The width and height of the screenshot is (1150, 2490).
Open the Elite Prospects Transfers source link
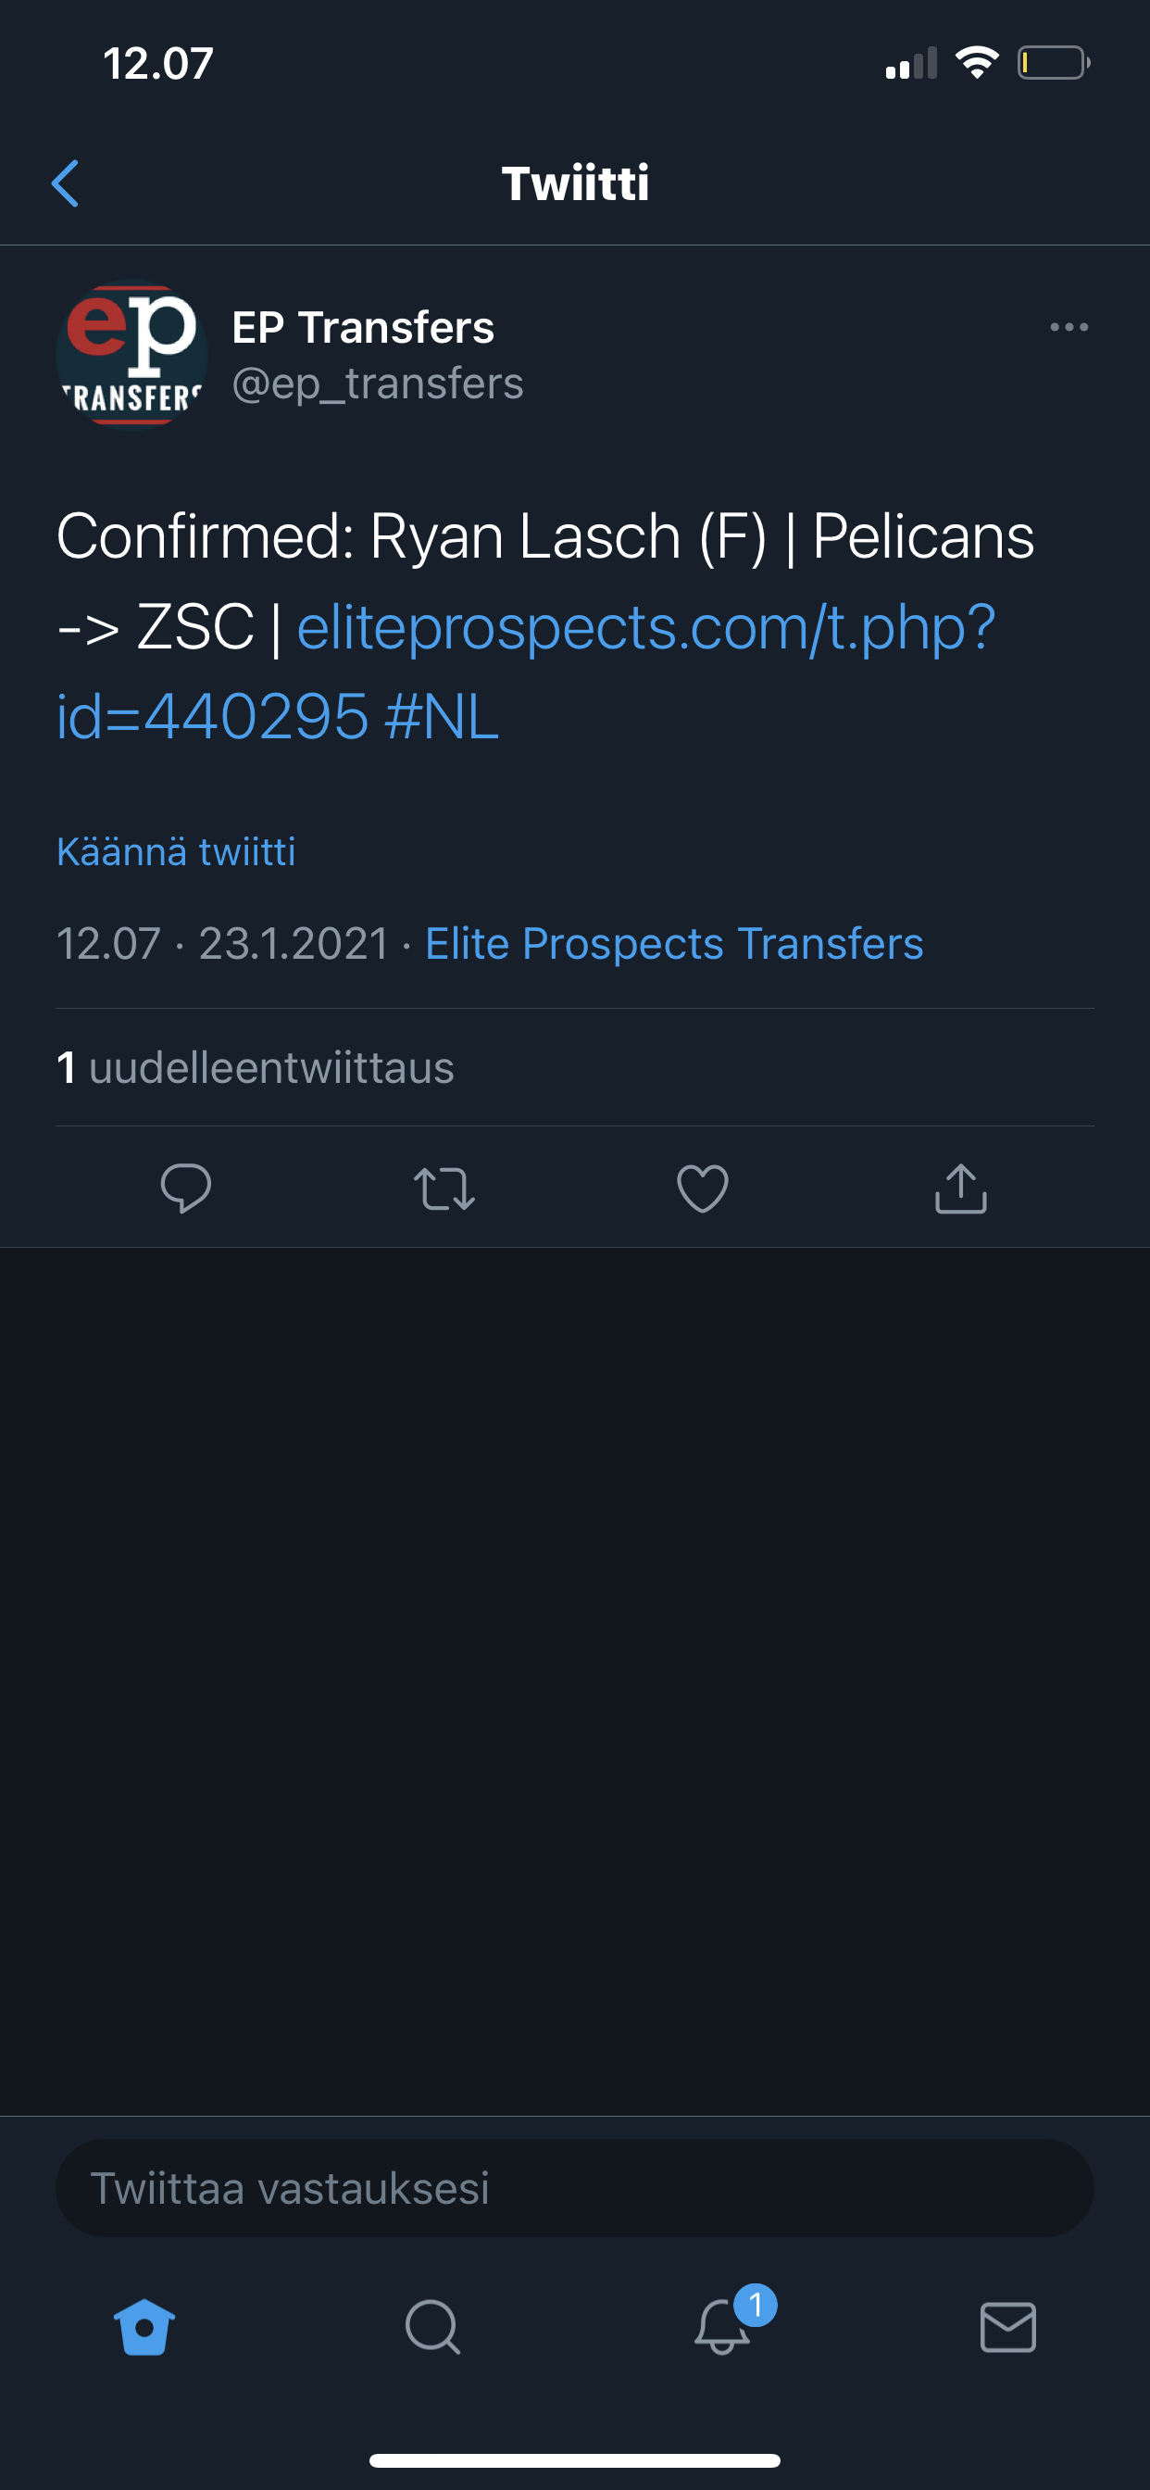coord(673,943)
